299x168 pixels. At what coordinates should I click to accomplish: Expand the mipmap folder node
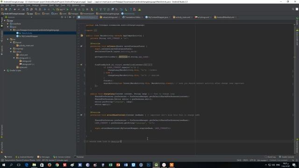tap(11, 49)
